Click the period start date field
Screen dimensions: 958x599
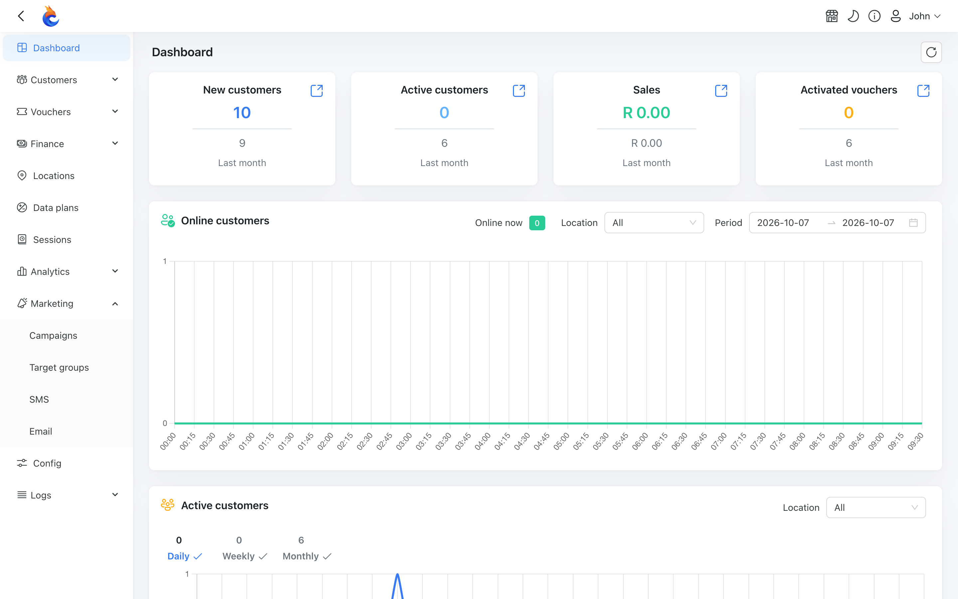tap(783, 223)
